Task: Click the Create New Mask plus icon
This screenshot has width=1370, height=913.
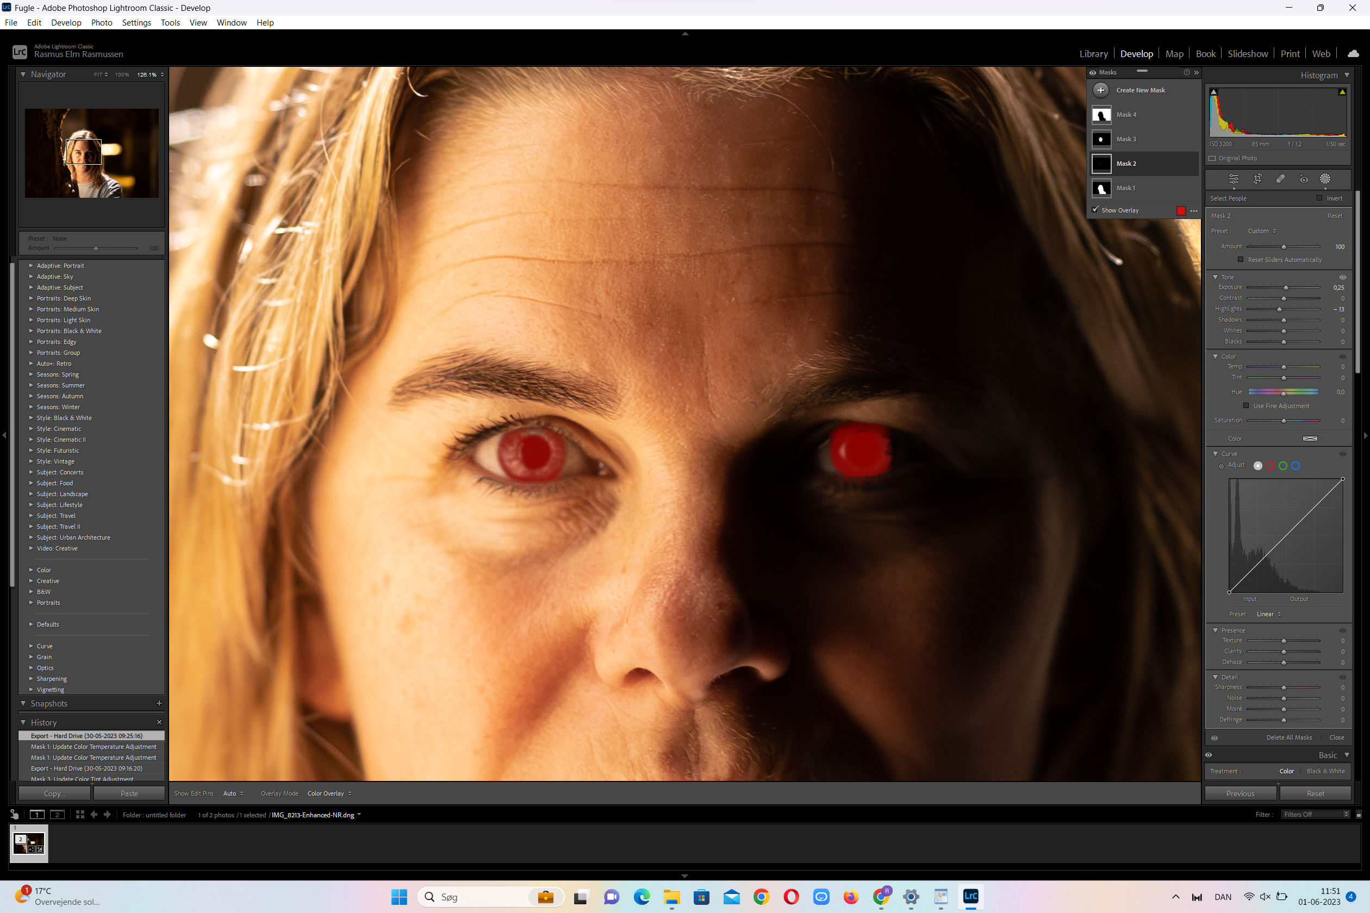Action: (x=1100, y=90)
